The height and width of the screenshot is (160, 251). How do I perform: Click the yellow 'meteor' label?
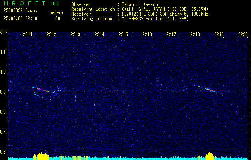click(x=57, y=12)
